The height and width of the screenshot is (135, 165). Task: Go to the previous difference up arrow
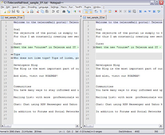coord(145,12)
